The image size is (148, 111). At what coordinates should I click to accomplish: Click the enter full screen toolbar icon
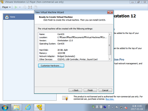[30, 7]
